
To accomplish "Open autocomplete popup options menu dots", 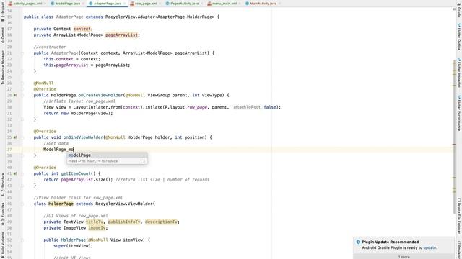I will point(144,161).
